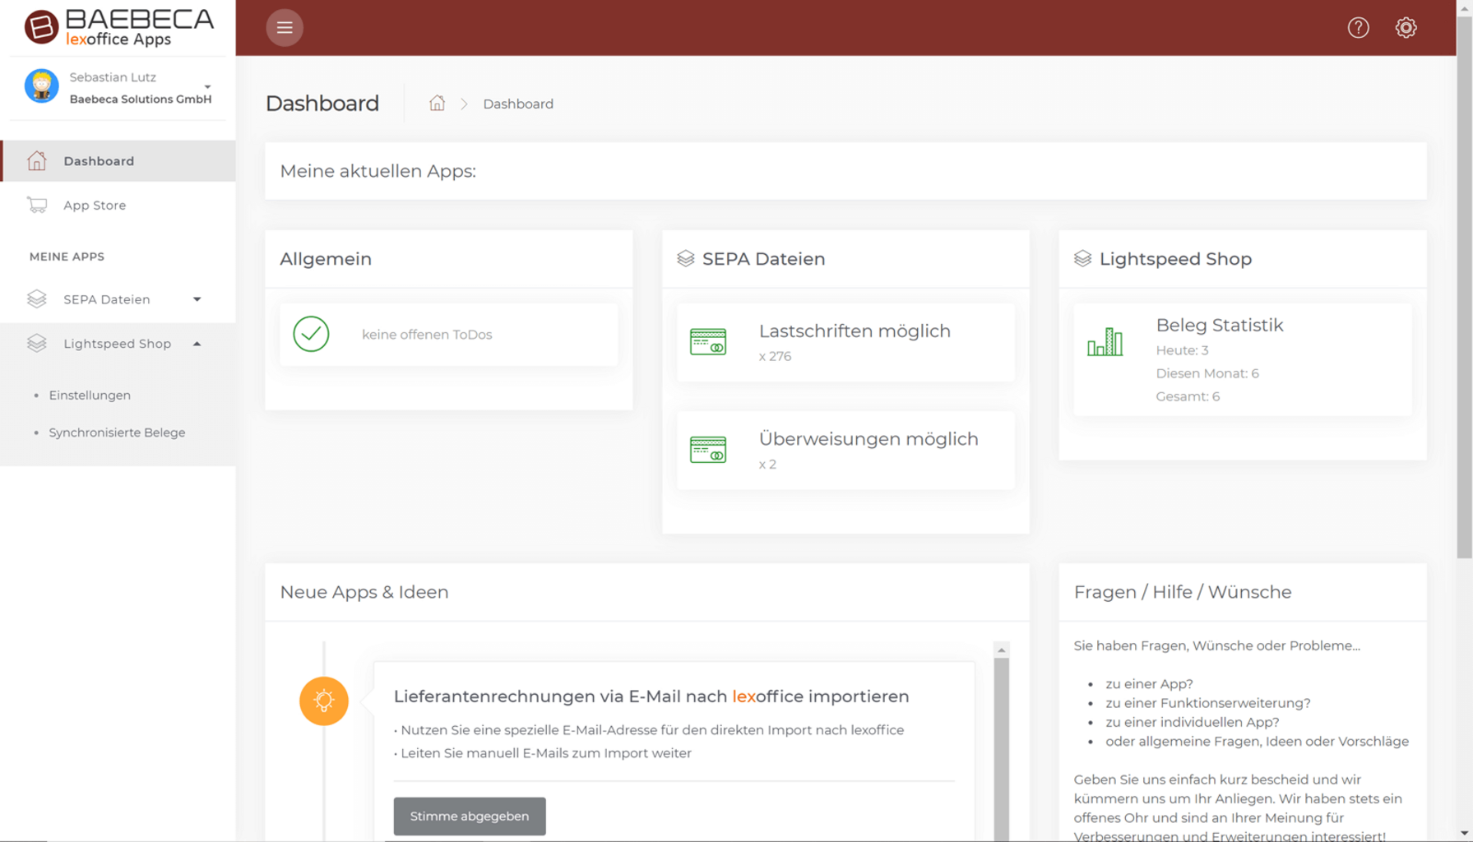This screenshot has height=842, width=1473.
Task: Select Dashboard in the sidebar
Action: [99, 161]
